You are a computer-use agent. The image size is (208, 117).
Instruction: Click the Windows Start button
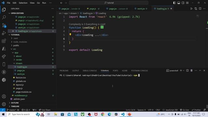(x=3, y=114)
